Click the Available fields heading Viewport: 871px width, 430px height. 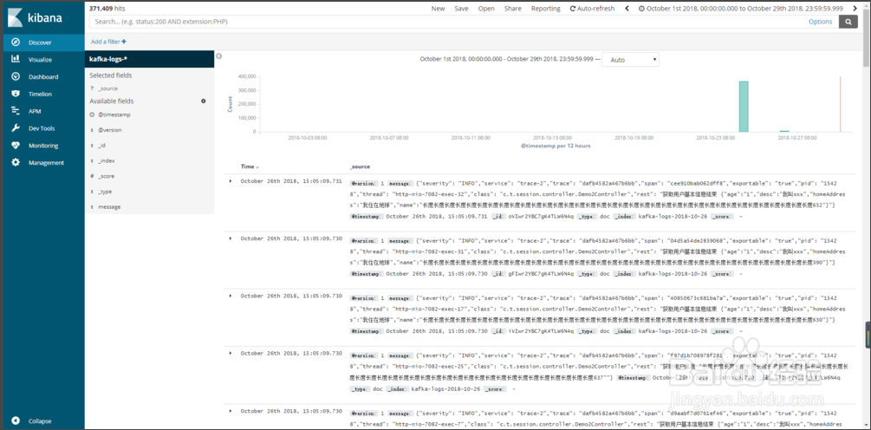pos(112,101)
